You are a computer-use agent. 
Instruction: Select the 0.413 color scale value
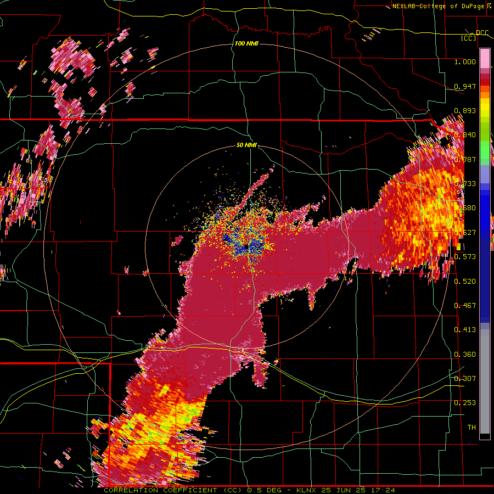(x=465, y=329)
